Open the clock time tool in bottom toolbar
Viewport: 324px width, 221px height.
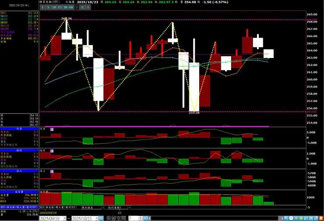click(291, 218)
